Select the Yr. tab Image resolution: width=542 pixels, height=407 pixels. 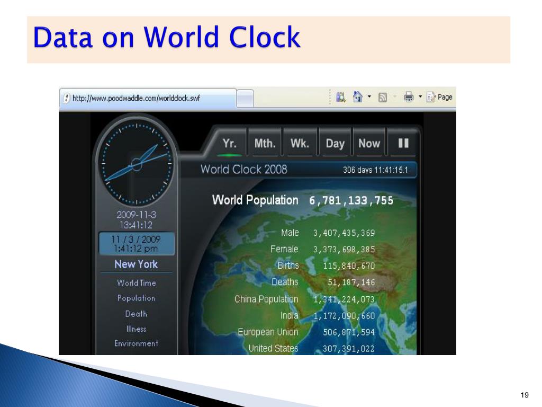point(229,143)
